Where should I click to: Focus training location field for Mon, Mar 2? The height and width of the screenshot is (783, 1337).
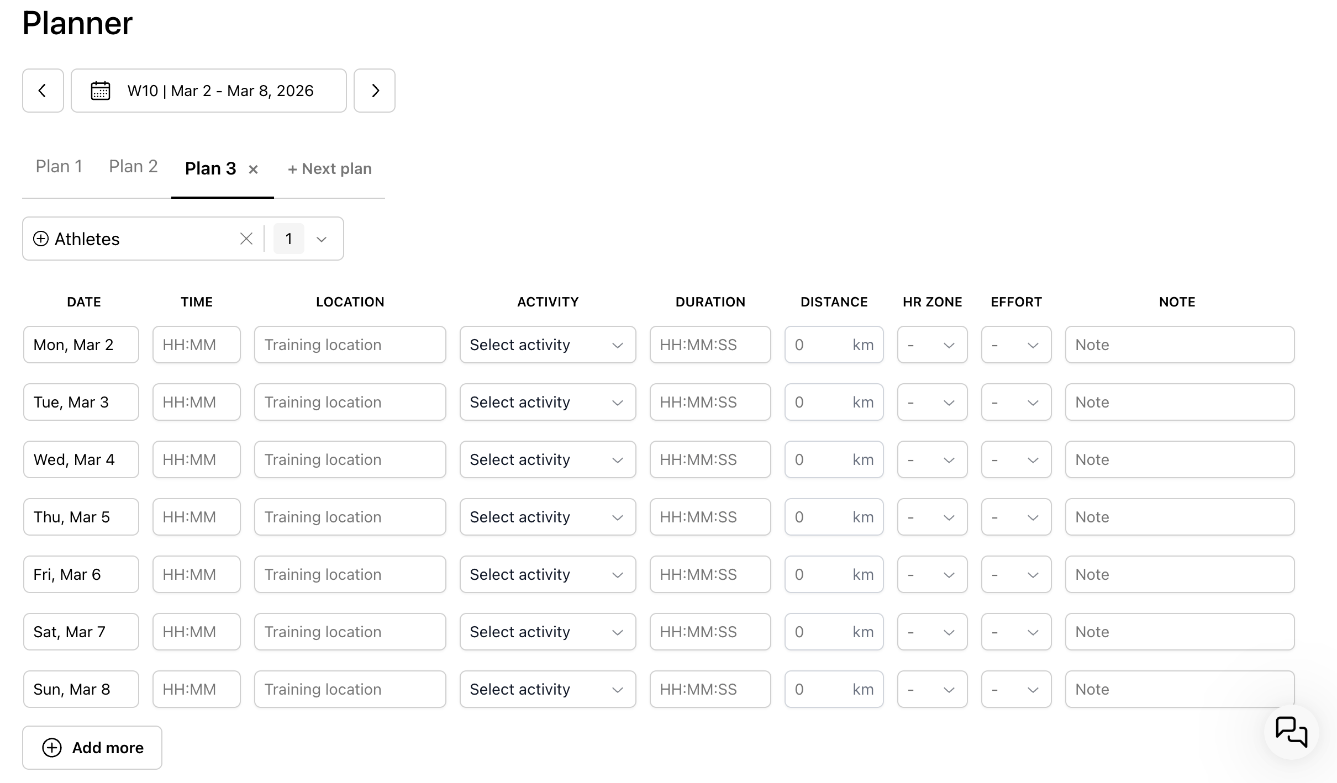coord(350,345)
